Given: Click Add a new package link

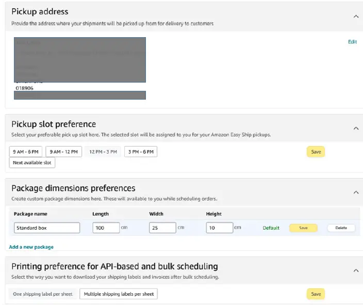Looking at the screenshot, I should [31, 247].
